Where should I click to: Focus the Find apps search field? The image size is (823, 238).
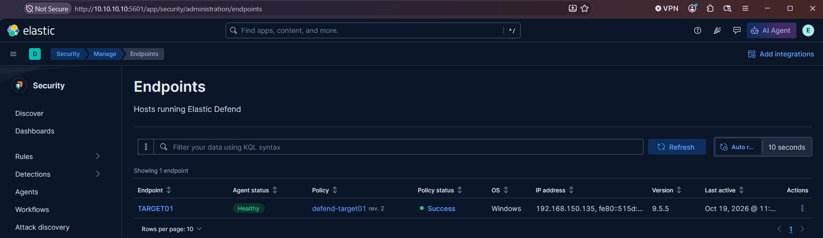pos(373,30)
